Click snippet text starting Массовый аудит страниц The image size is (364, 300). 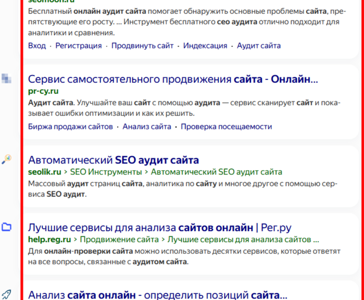[182, 189]
